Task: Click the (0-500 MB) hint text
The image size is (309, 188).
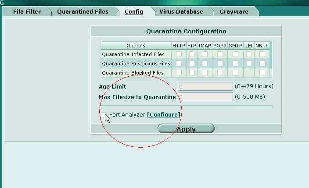Action: pyautogui.click(x=250, y=97)
